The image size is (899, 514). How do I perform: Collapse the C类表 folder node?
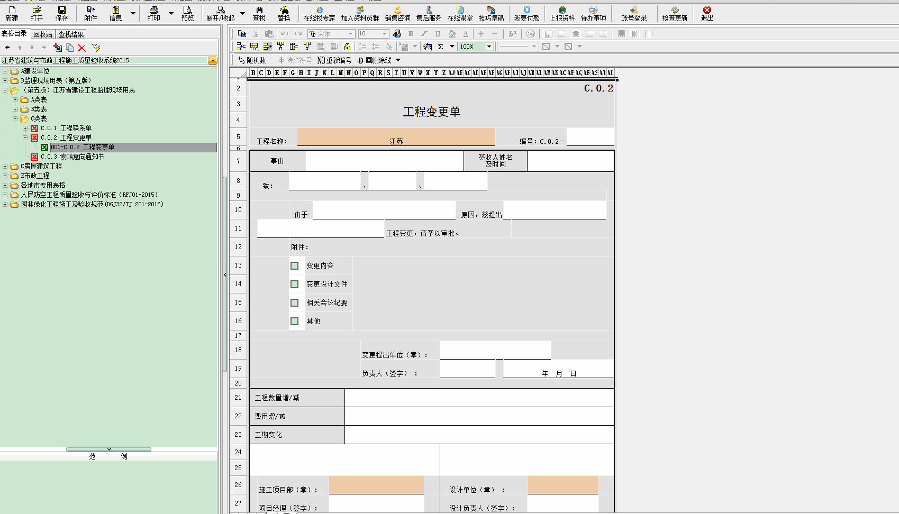(x=15, y=118)
